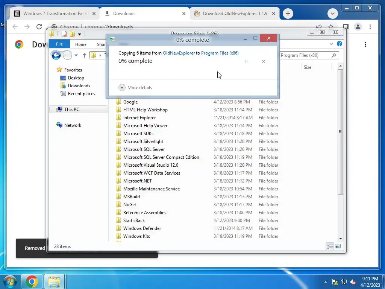Select the Internet Explorer folder
This screenshot has width=385, height=289.
pyautogui.click(x=139, y=118)
